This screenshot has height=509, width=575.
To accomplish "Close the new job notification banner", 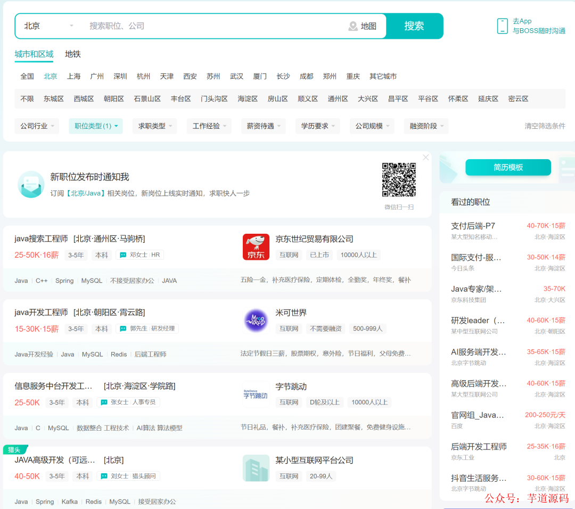I will 425,157.
